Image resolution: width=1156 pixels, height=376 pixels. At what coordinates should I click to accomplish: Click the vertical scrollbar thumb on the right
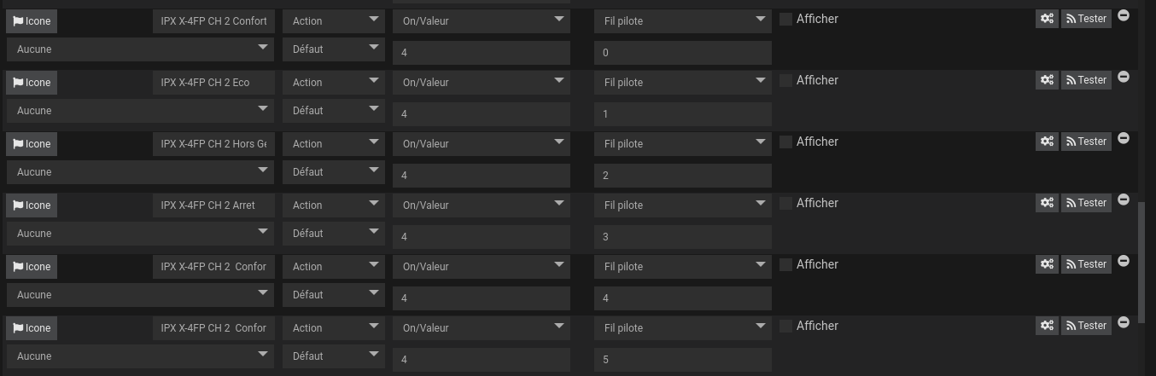(1141, 256)
